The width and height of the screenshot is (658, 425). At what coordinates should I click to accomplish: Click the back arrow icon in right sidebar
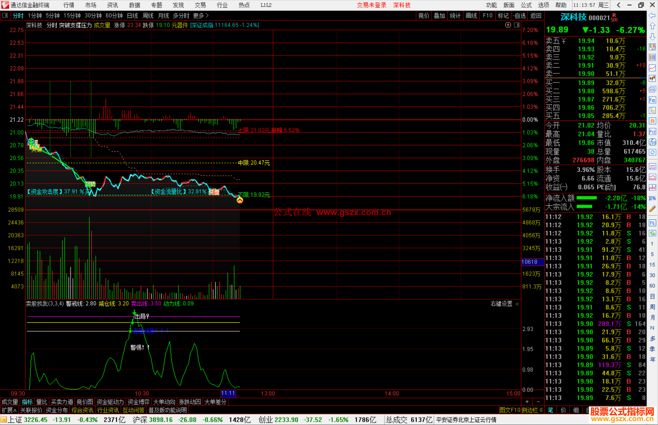click(x=652, y=16)
